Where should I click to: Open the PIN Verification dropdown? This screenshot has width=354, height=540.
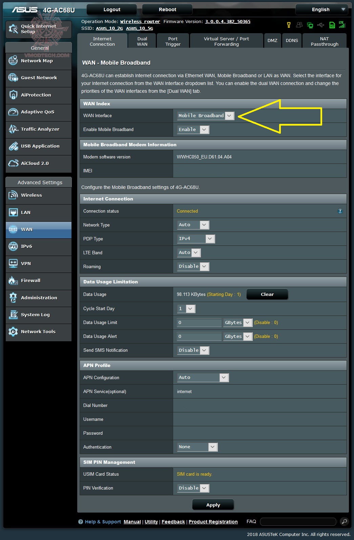pos(193,488)
